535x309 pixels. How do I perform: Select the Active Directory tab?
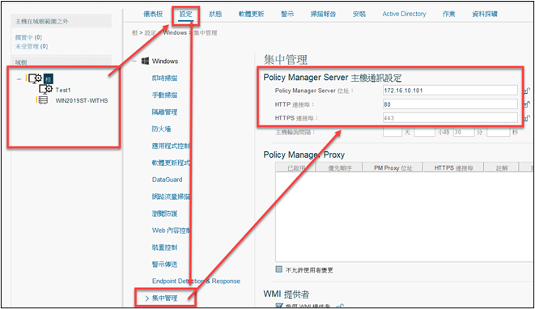[404, 14]
